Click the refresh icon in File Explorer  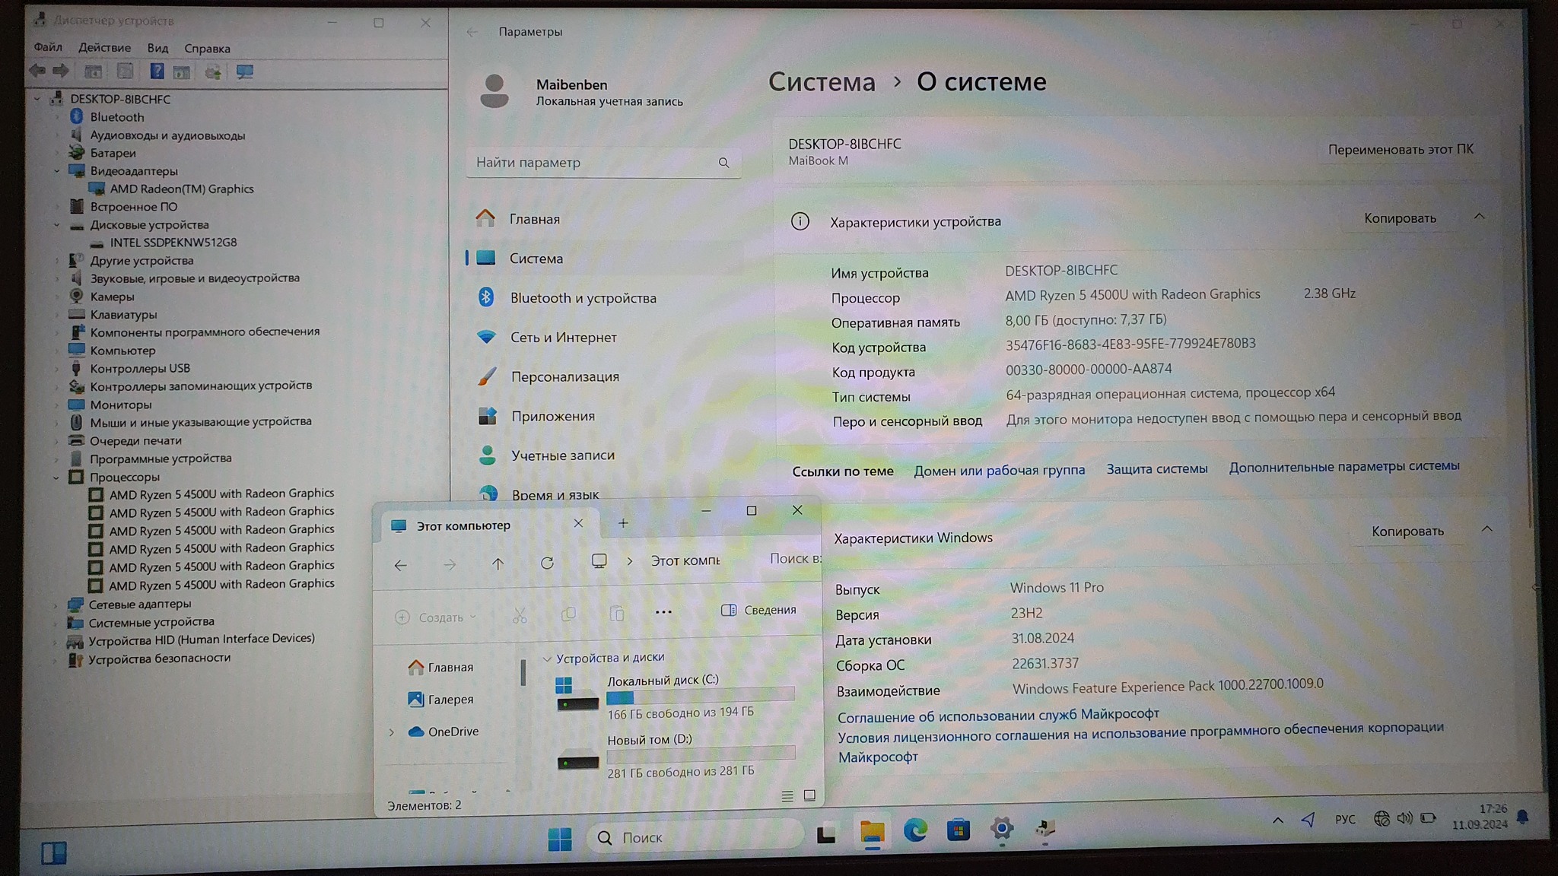coord(547,563)
